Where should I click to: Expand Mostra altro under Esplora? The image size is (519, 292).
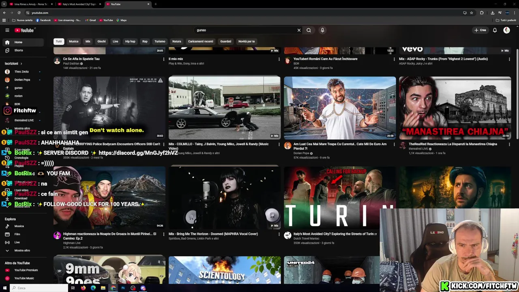[x=24, y=251]
